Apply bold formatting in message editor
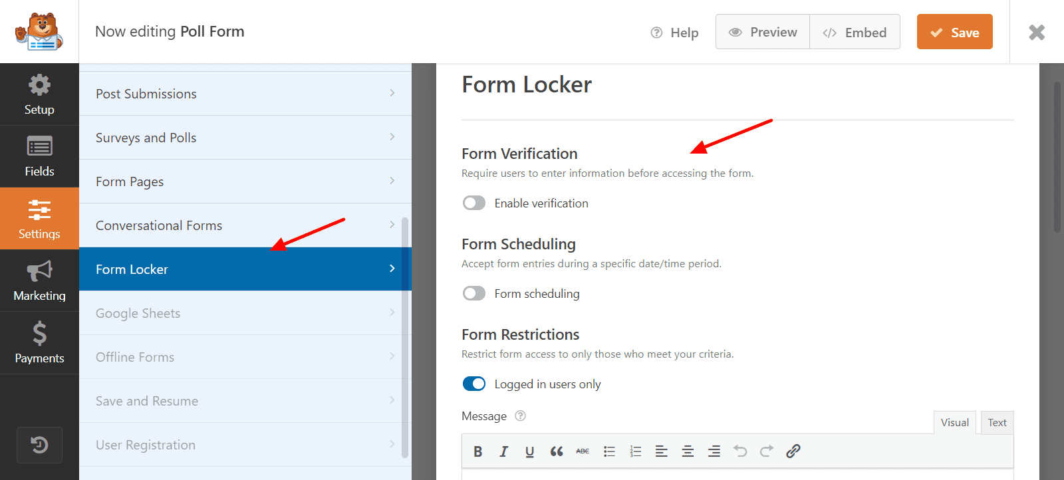Viewport: 1064px width, 480px height. click(477, 451)
